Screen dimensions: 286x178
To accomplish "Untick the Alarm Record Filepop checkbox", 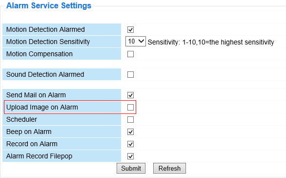I will 130,156.
